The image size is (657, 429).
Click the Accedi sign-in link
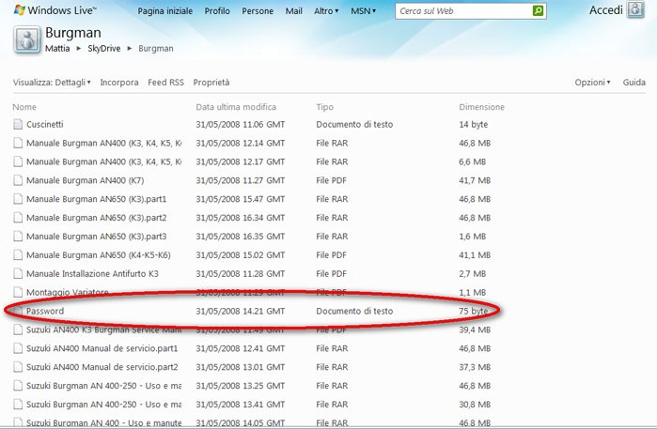(606, 10)
